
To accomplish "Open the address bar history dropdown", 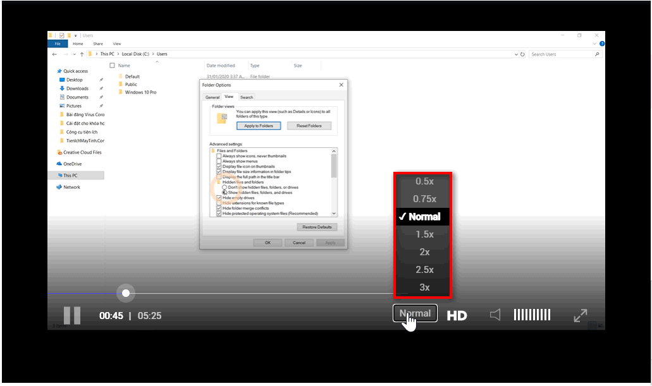I will [x=516, y=54].
